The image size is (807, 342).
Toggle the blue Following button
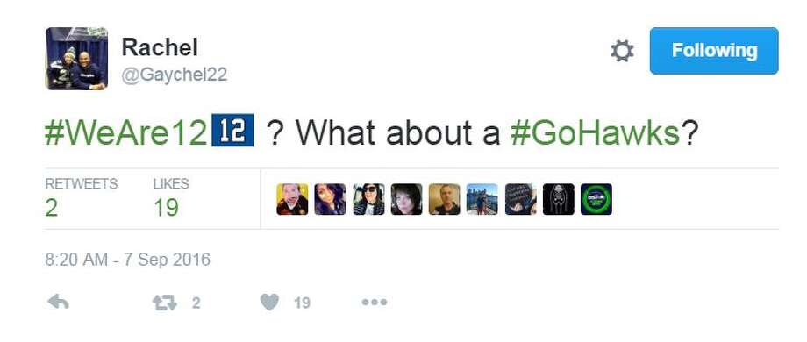pos(714,51)
